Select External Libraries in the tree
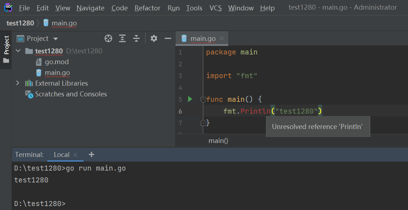Screen dimensions: 408x210 coord(61,83)
